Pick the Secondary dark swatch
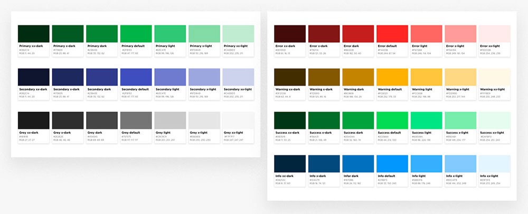This screenshot has height=214, width=528. click(x=102, y=77)
